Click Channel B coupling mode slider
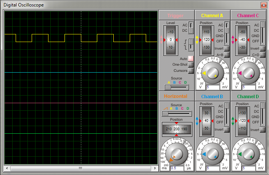Image resolution: width=269 pixels, height=175 pixels. click(227, 114)
